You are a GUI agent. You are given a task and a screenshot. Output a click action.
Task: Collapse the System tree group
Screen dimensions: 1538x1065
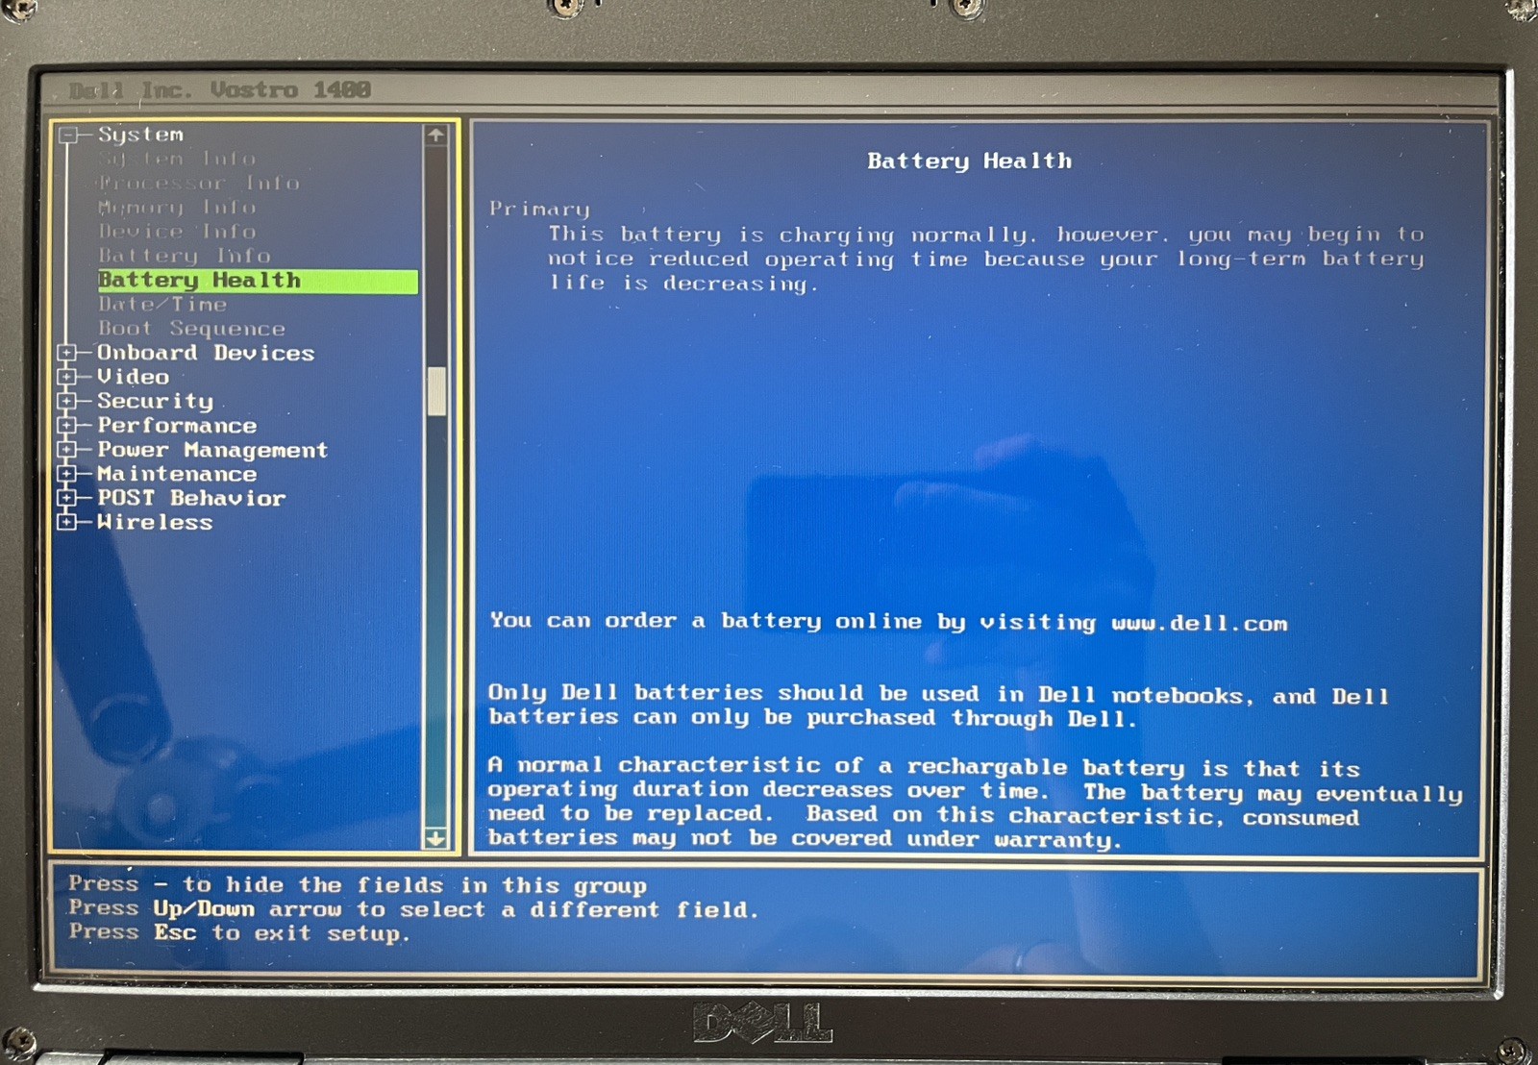tap(67, 136)
